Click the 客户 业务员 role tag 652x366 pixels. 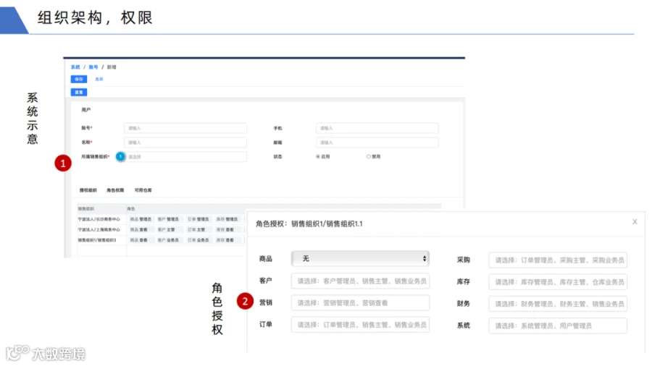tap(168, 240)
